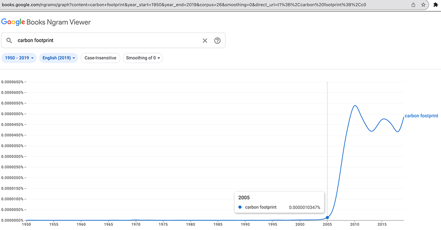Click the 0.0000300% y-axis label
The image size is (441, 230).
click(12, 157)
